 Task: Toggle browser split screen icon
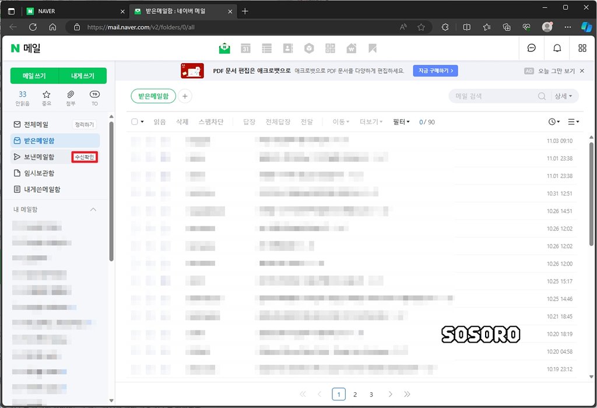(466, 27)
